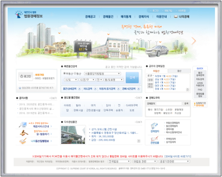Screen dimensions: 222x177
Task: Click the 회원가입 link beside login
Action: pyautogui.click(x=40, y=75)
